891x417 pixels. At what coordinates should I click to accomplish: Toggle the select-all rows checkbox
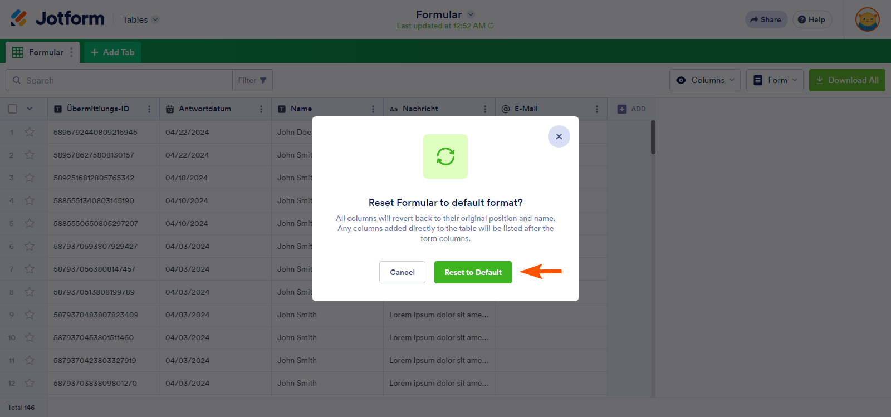[x=13, y=109]
